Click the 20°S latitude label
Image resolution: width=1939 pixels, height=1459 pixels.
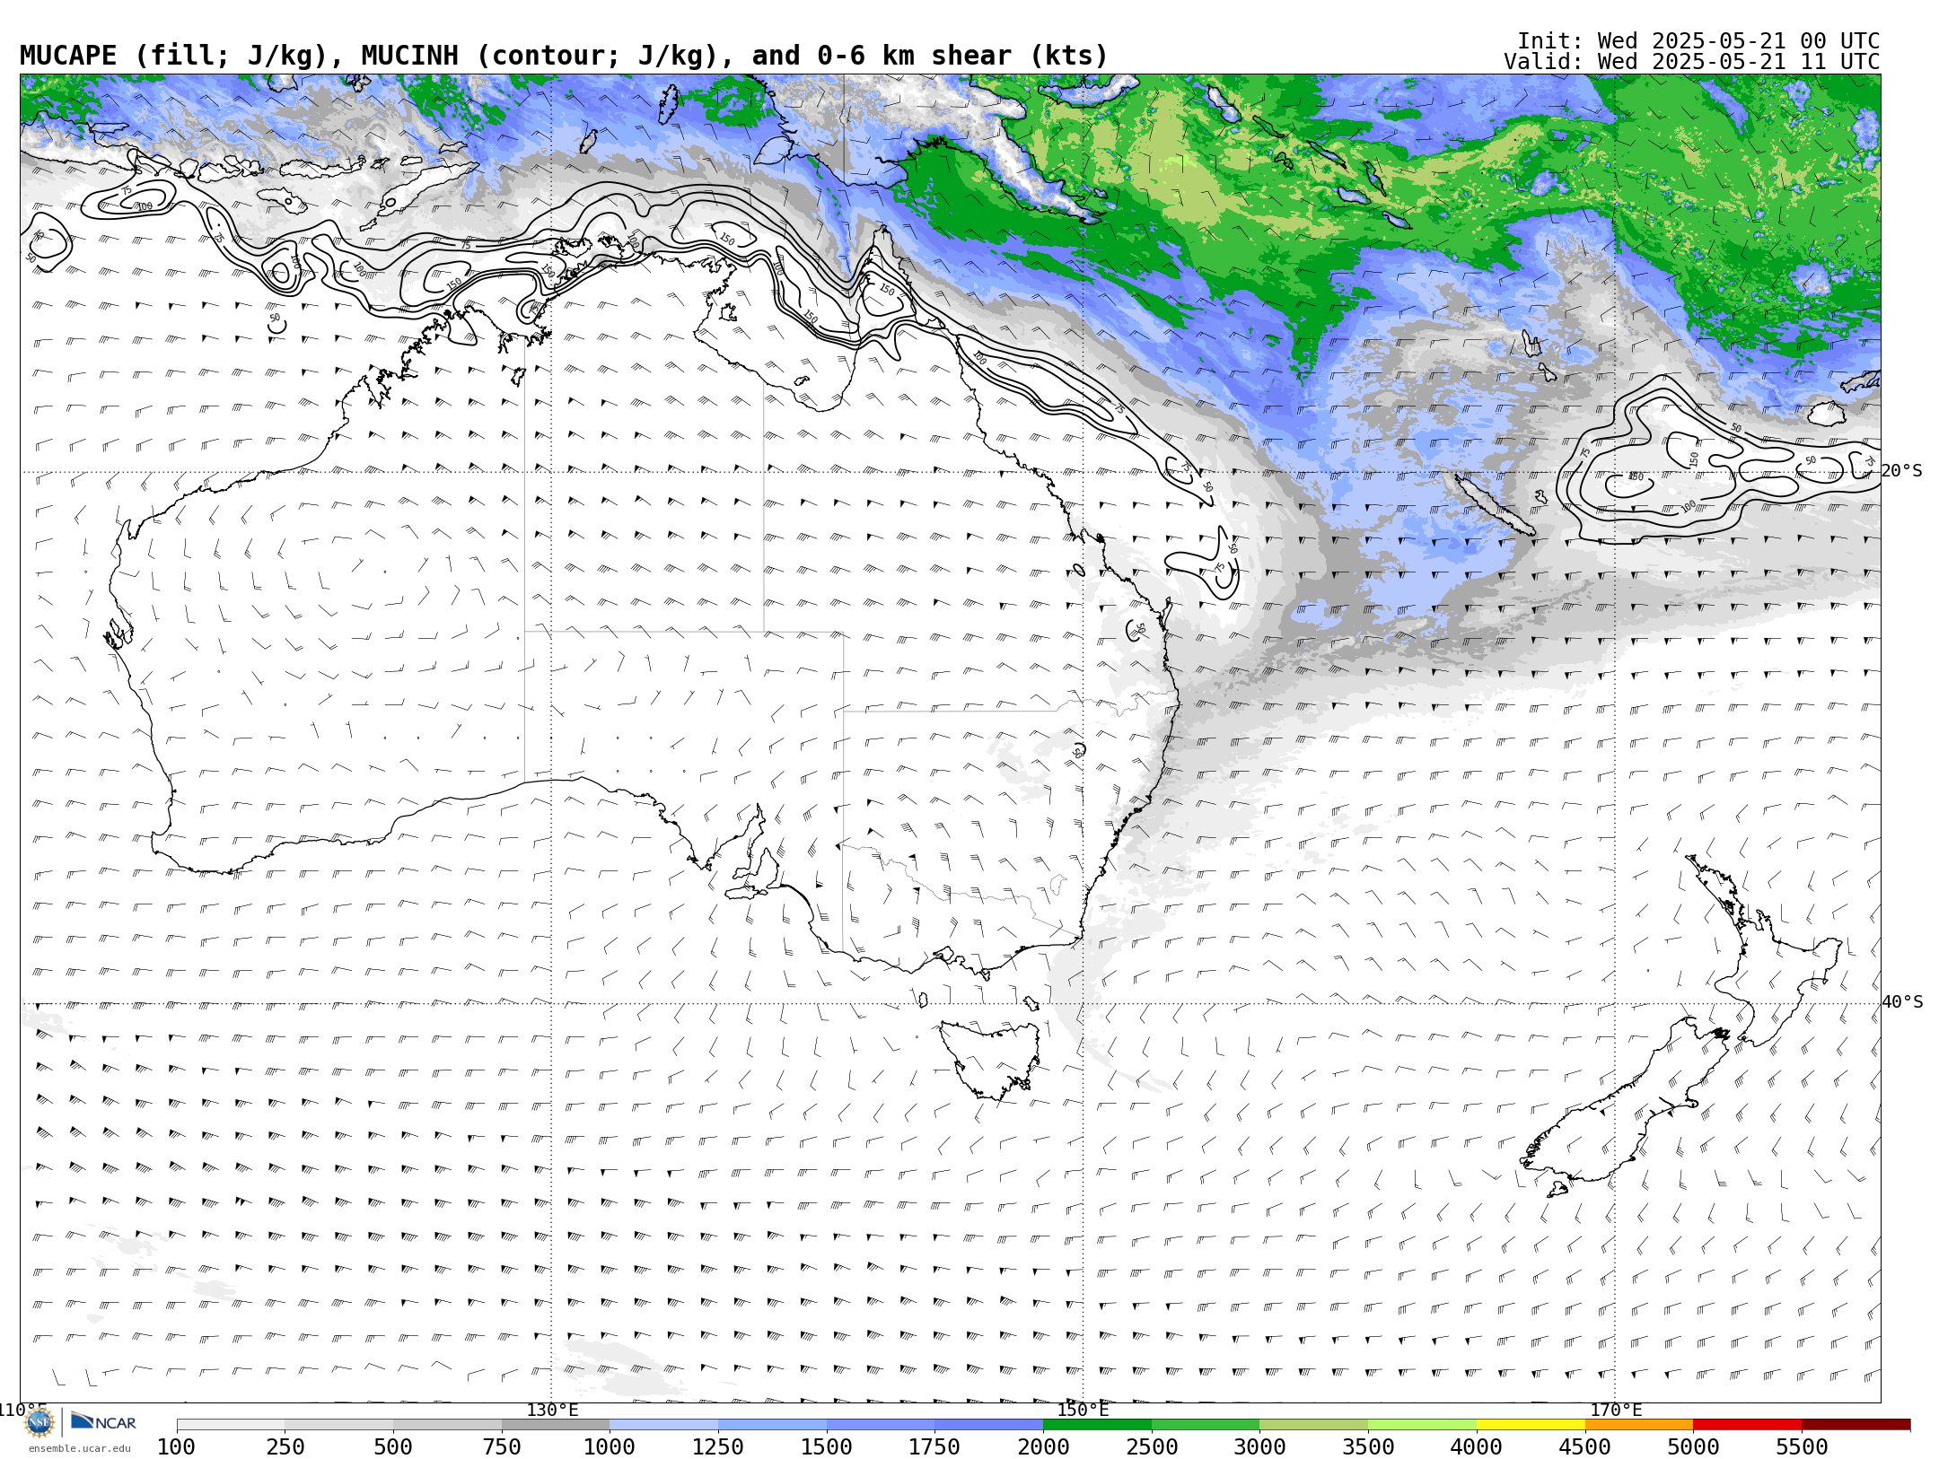[x=1902, y=471]
